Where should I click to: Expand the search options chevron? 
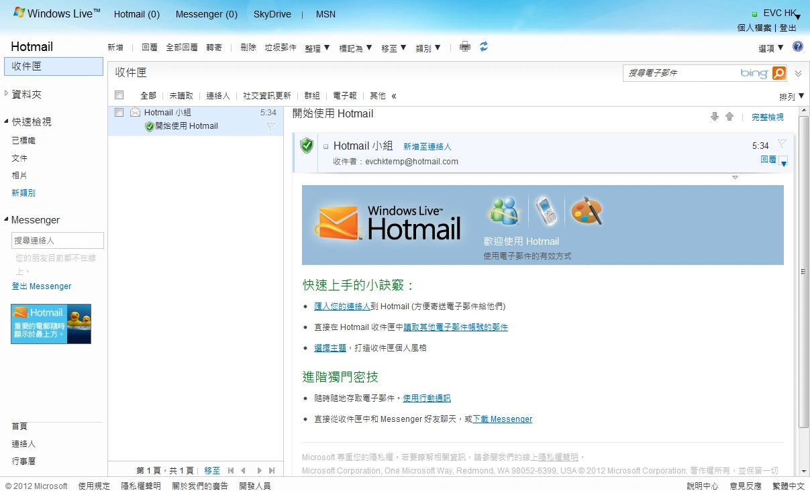[x=798, y=74]
